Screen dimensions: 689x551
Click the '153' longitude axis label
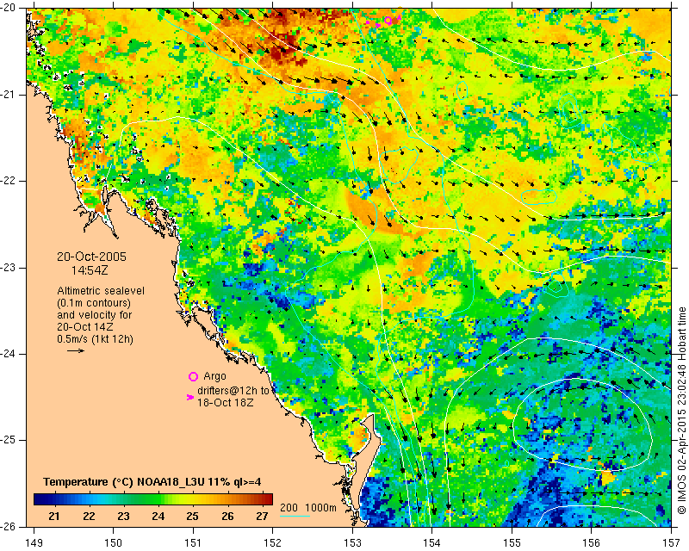353,543
